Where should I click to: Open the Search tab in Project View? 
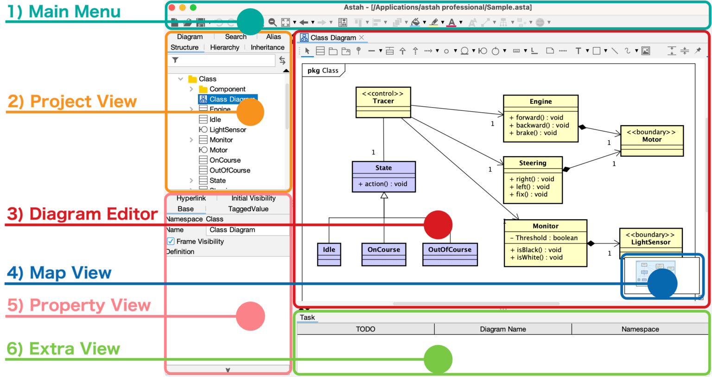235,37
